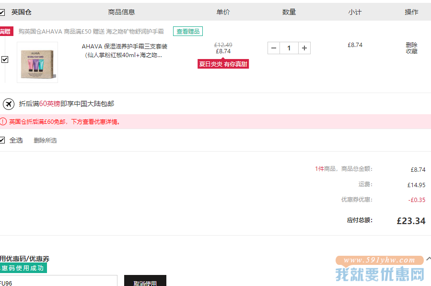Open the AHAVA hand cream product thumbnail
This screenshot has height=286, width=431.
point(37,62)
